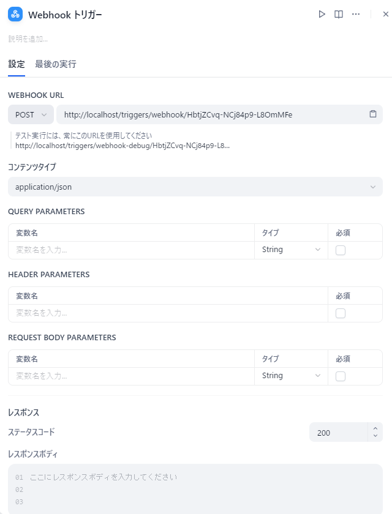Open query parameter String type dropdown
Viewport: 392px width, 514px height.
pyautogui.click(x=291, y=250)
